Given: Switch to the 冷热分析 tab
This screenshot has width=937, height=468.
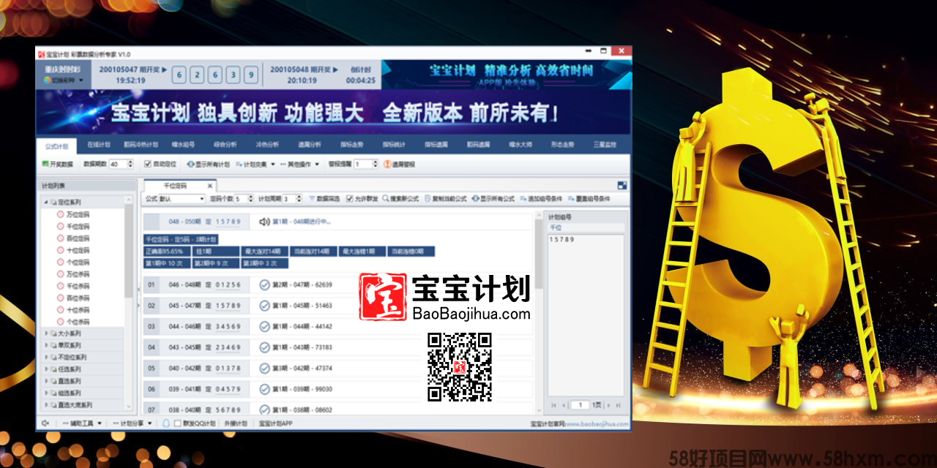Looking at the screenshot, I should [x=266, y=145].
